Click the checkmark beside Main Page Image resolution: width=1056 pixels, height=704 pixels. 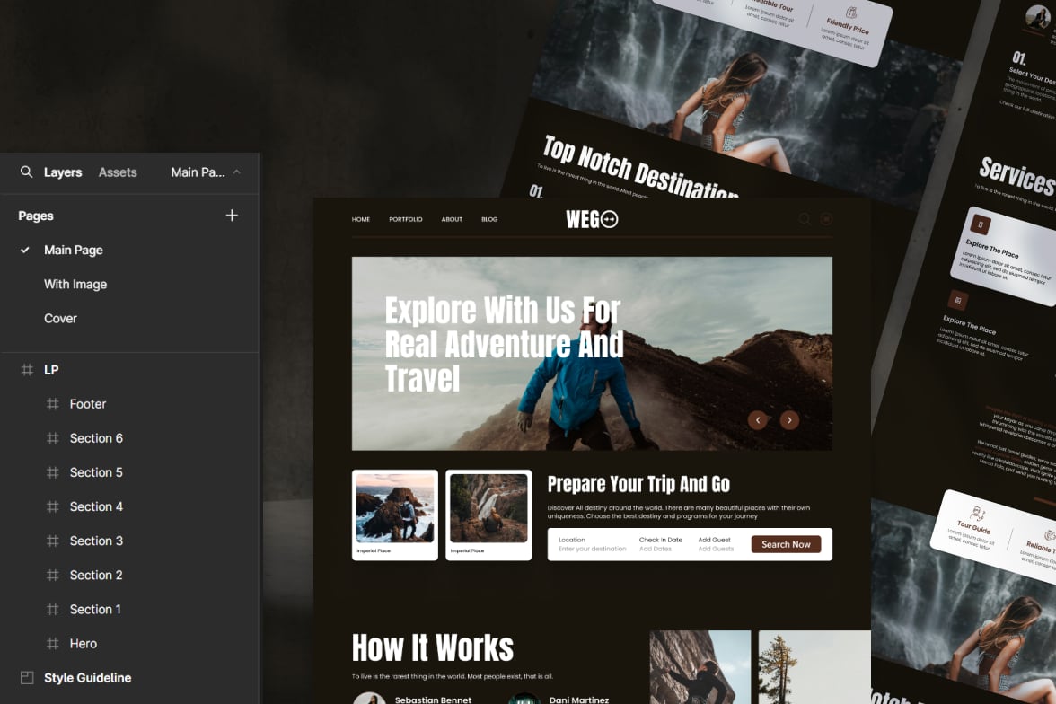click(25, 250)
